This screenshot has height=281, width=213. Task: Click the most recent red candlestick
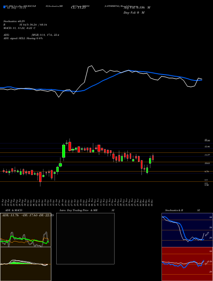tap(153, 158)
